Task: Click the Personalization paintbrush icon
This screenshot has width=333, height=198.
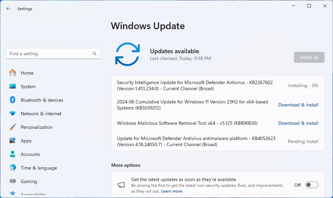Action: [13, 127]
